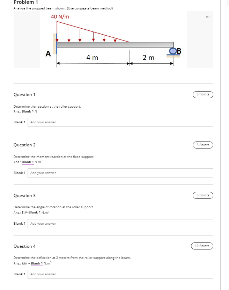Select the answer field for Question 2
The width and height of the screenshot is (229, 290).
click(x=120, y=173)
